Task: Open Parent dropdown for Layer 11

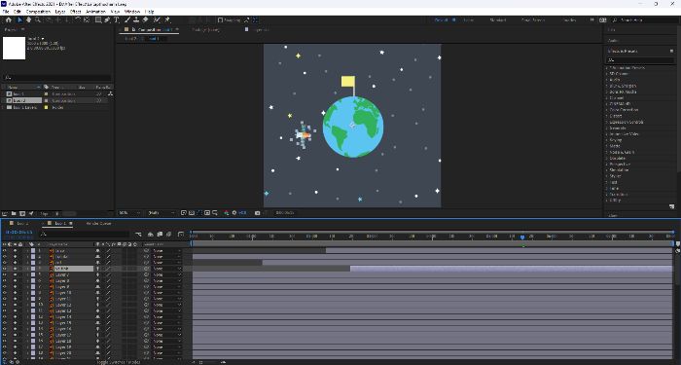Action: click(167, 299)
